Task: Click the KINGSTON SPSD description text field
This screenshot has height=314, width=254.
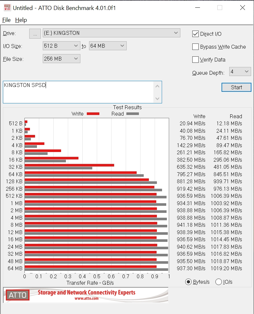Action: click(77, 92)
